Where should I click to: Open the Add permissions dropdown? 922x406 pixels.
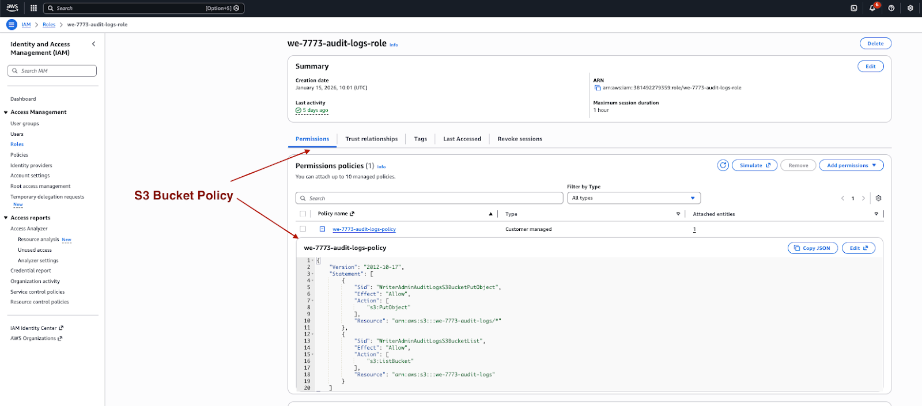pos(851,165)
